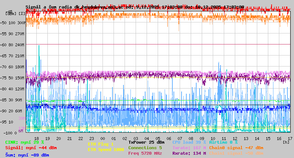This screenshot has width=294, height=158.
Task: Click the "270M" rate axis label
Action: pyautogui.click(x=20, y=34)
